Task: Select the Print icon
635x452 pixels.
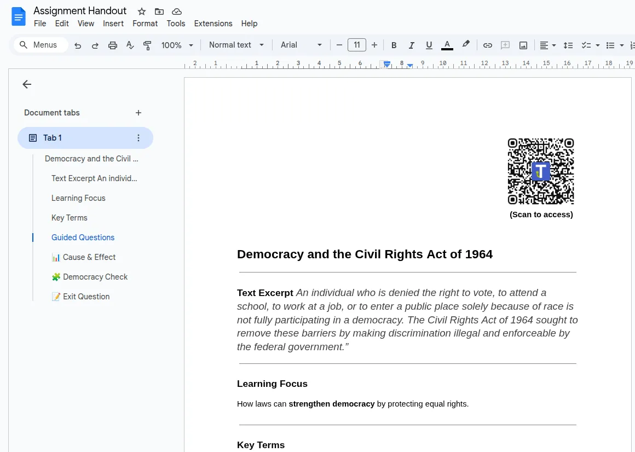Action: (113, 45)
